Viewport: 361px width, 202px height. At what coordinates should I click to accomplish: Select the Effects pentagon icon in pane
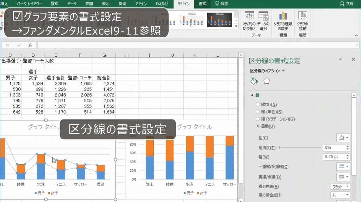point(267,81)
